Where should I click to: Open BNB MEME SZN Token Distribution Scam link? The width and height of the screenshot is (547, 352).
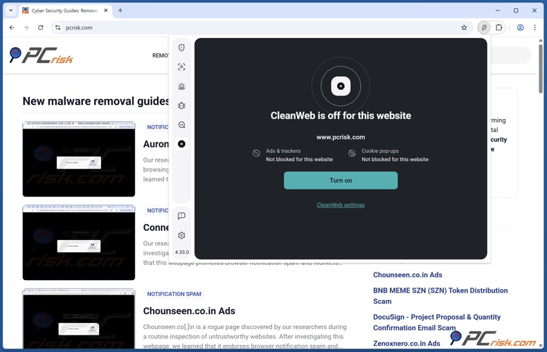(x=440, y=296)
